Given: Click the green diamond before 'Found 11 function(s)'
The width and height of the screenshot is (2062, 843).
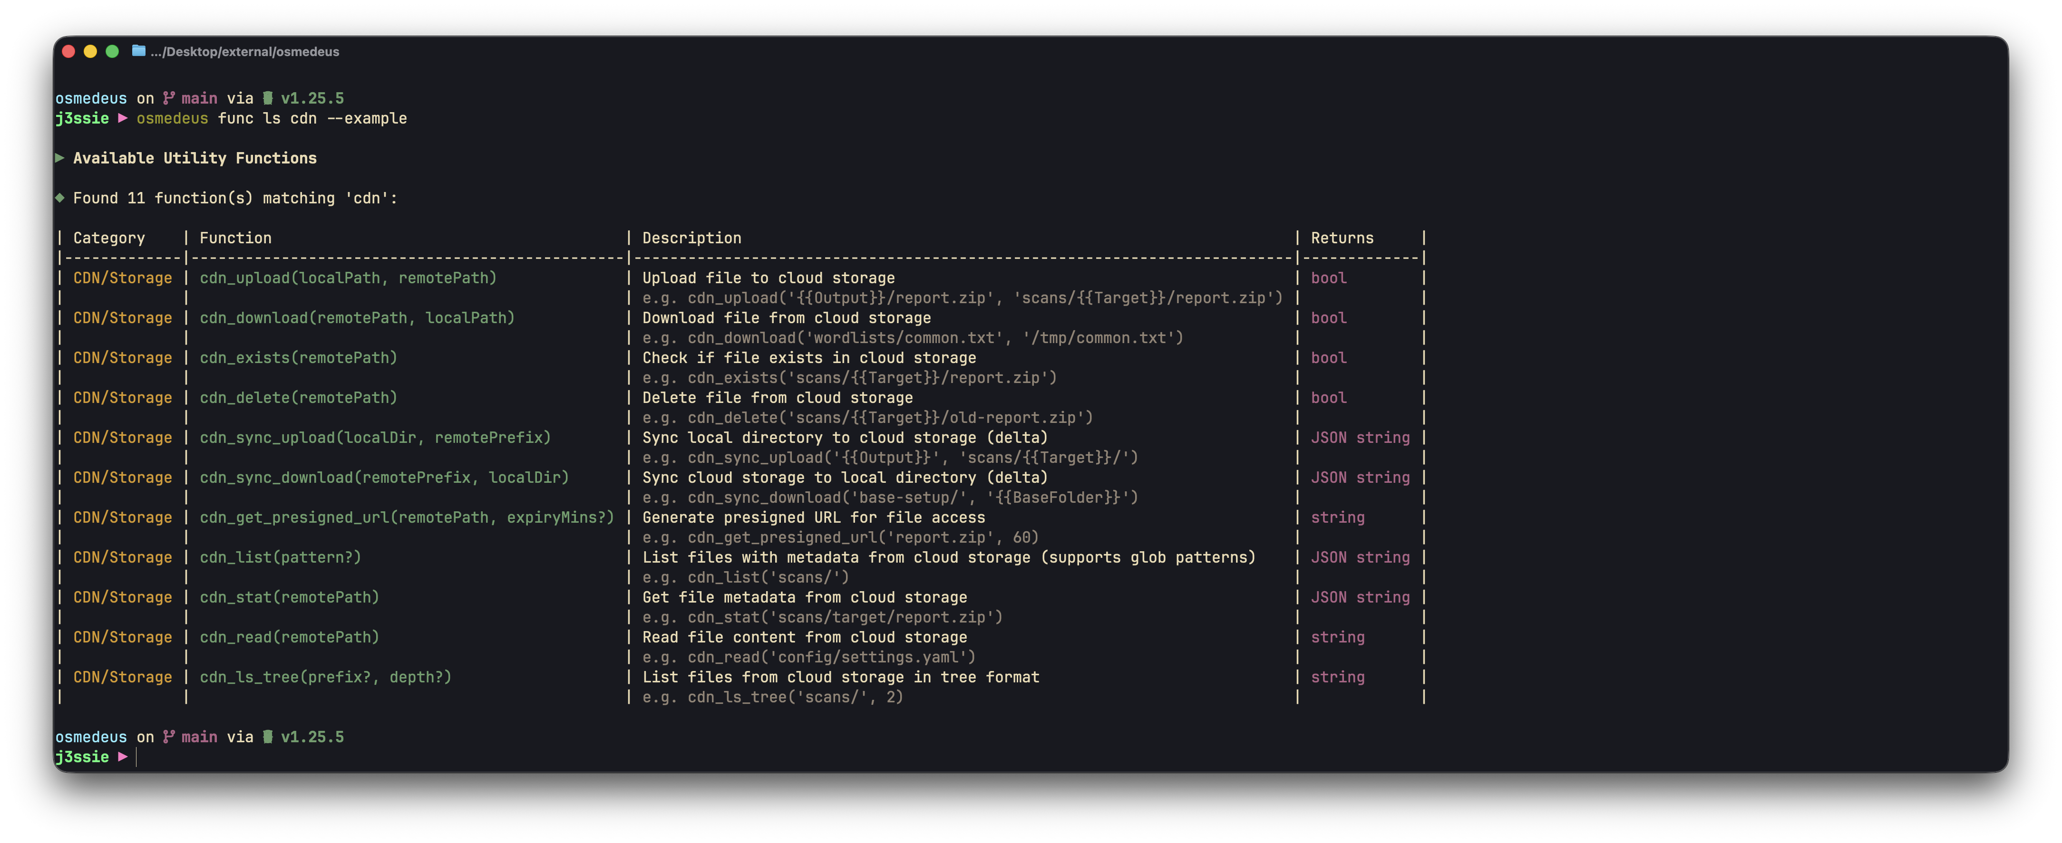Looking at the screenshot, I should point(60,198).
